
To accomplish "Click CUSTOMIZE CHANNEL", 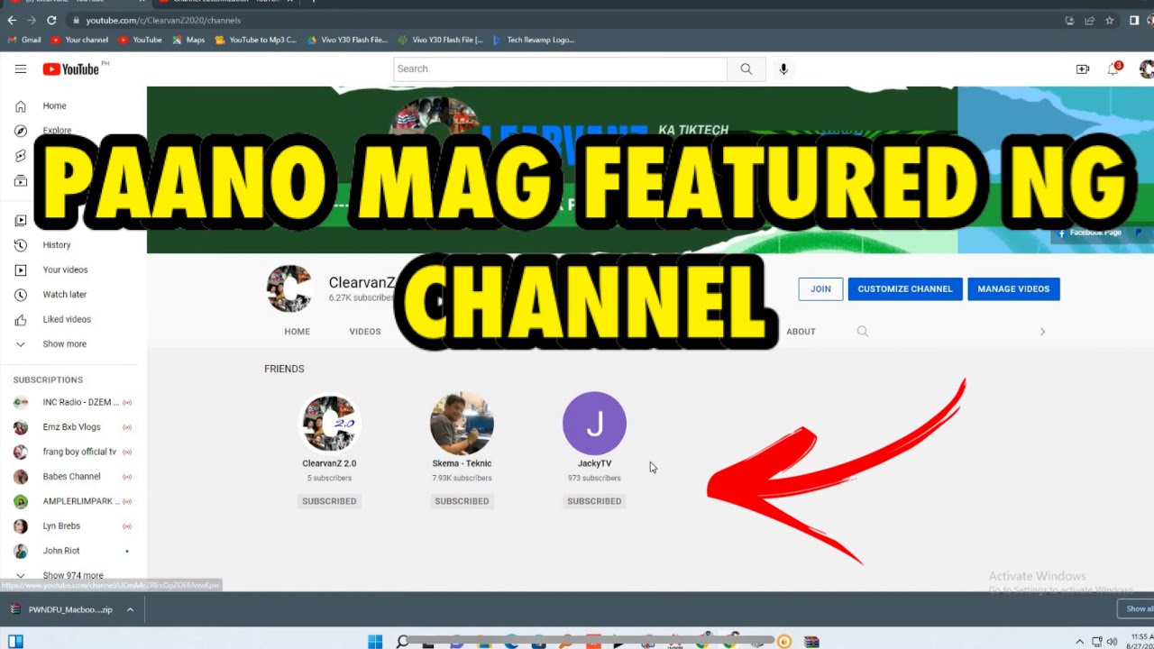I will click(905, 288).
